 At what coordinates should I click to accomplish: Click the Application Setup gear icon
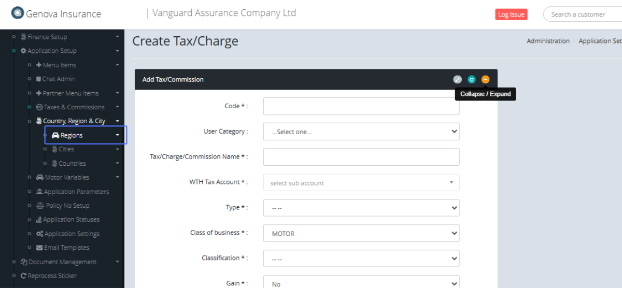23,51
